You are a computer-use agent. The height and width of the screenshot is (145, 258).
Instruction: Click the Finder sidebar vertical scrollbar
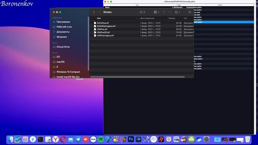(88, 43)
